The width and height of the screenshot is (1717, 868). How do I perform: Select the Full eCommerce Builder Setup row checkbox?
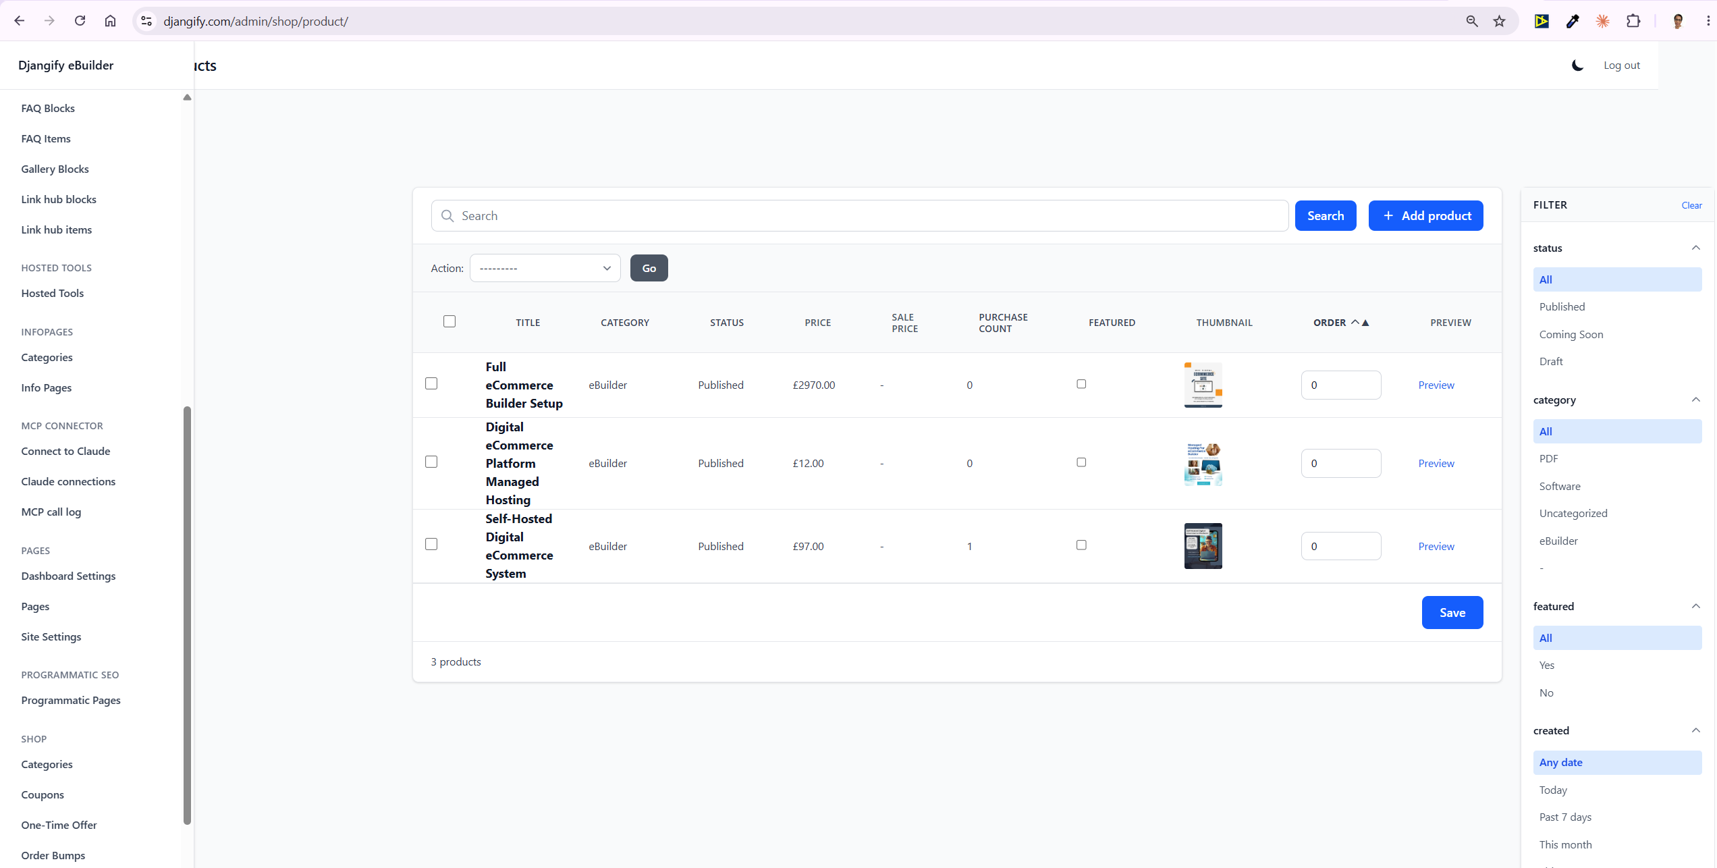[x=431, y=383]
